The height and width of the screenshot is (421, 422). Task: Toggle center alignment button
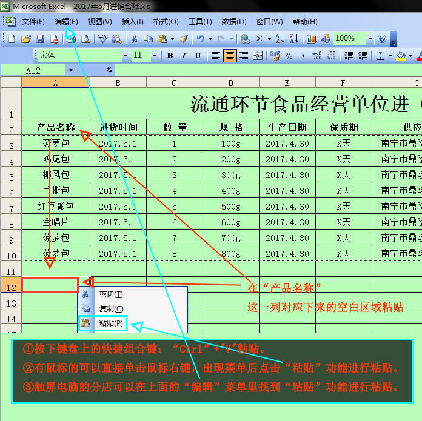click(x=230, y=56)
